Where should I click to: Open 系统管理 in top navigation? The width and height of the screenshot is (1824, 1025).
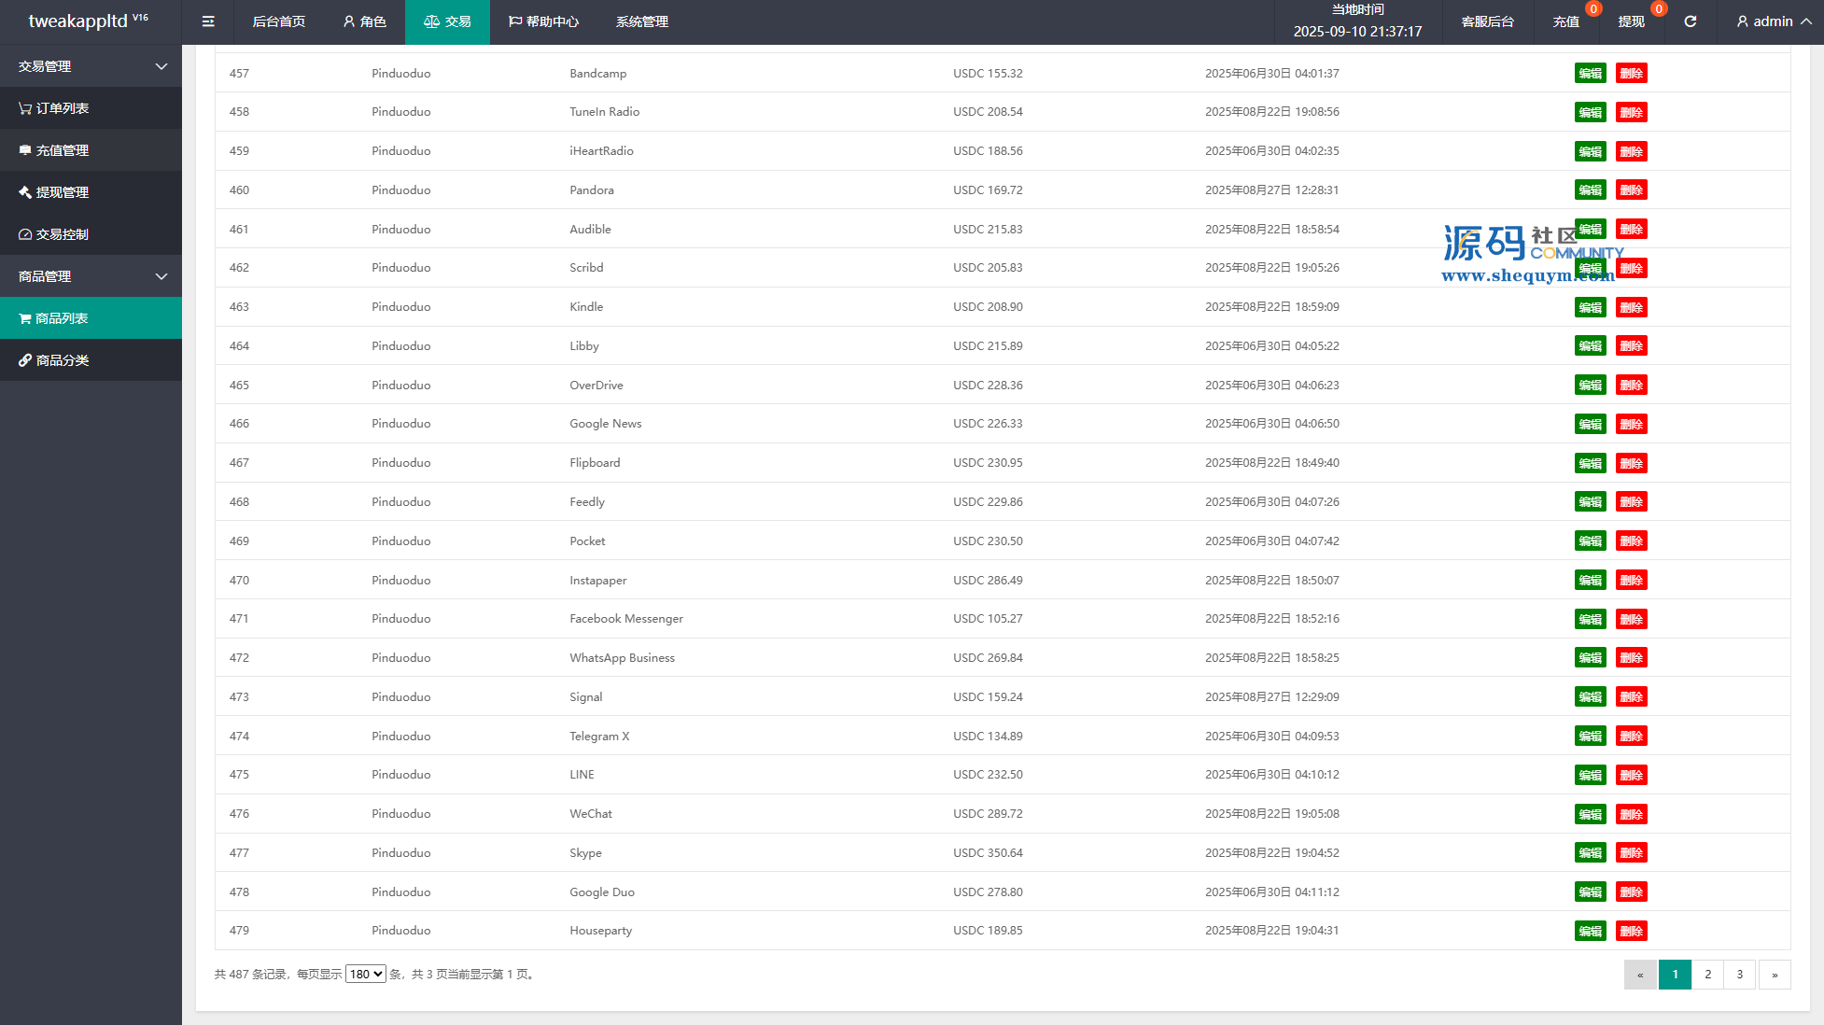[x=641, y=21]
